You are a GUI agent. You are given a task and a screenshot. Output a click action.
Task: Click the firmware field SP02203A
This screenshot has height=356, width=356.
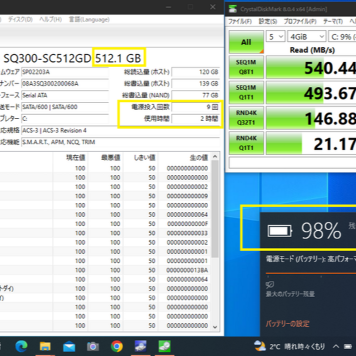coord(65,72)
